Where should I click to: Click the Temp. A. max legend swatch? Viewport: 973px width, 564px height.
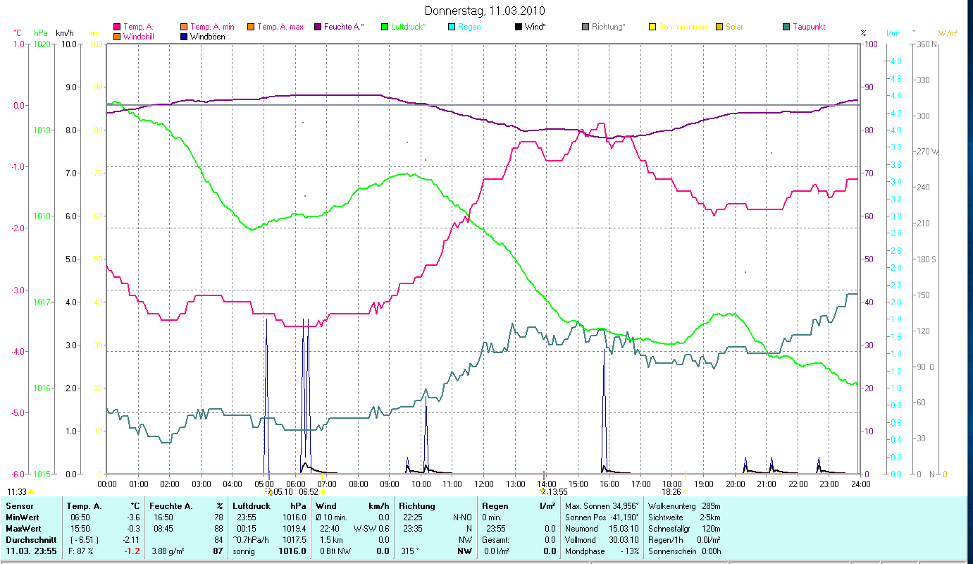coord(250,27)
